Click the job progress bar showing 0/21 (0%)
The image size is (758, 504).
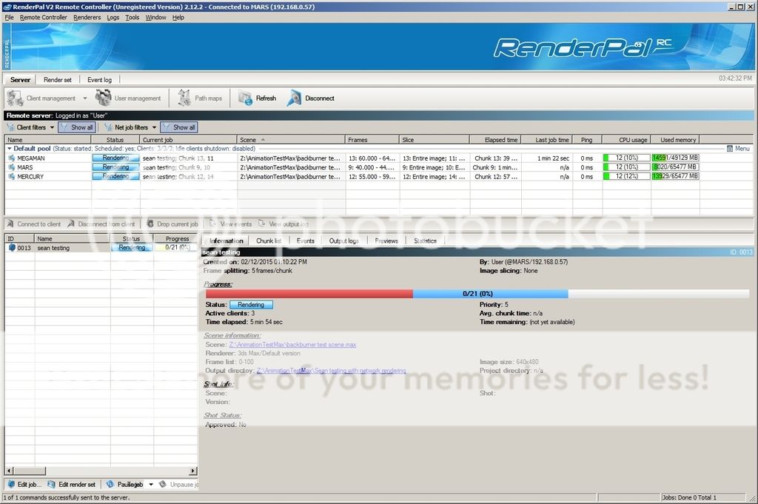point(477,293)
